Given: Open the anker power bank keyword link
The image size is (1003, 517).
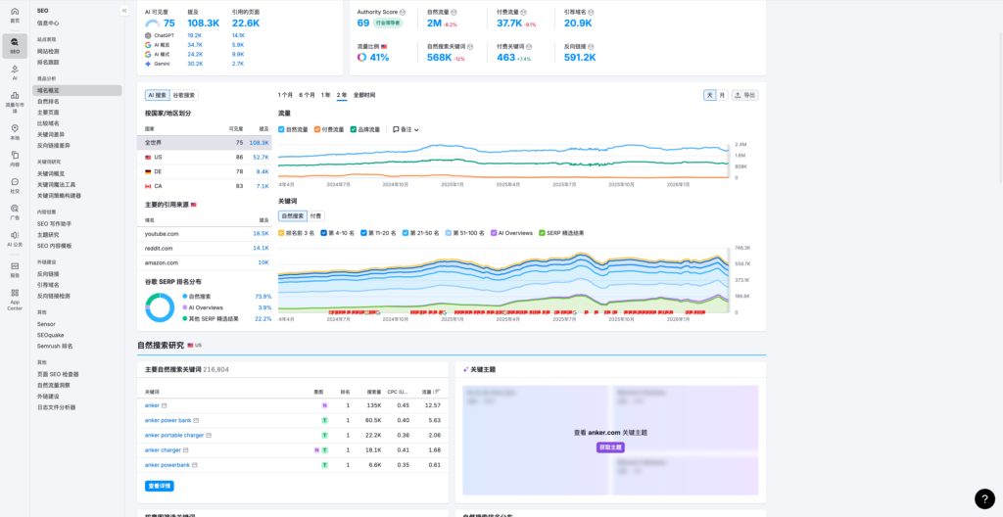Looking at the screenshot, I should coord(167,420).
